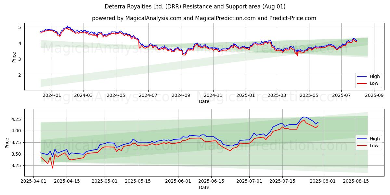
Task: Click the '2025-07-01' tick label on bottom chart
Action: pos(249,181)
